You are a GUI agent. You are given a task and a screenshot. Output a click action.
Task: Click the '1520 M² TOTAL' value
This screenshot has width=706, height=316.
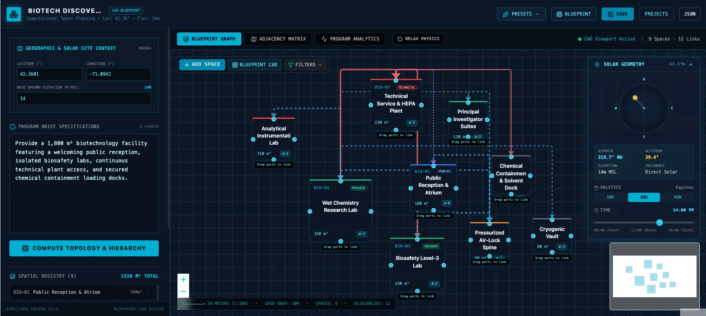pyautogui.click(x=140, y=276)
